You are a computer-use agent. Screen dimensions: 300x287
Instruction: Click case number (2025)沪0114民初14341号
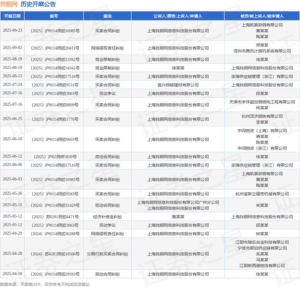tap(55, 68)
